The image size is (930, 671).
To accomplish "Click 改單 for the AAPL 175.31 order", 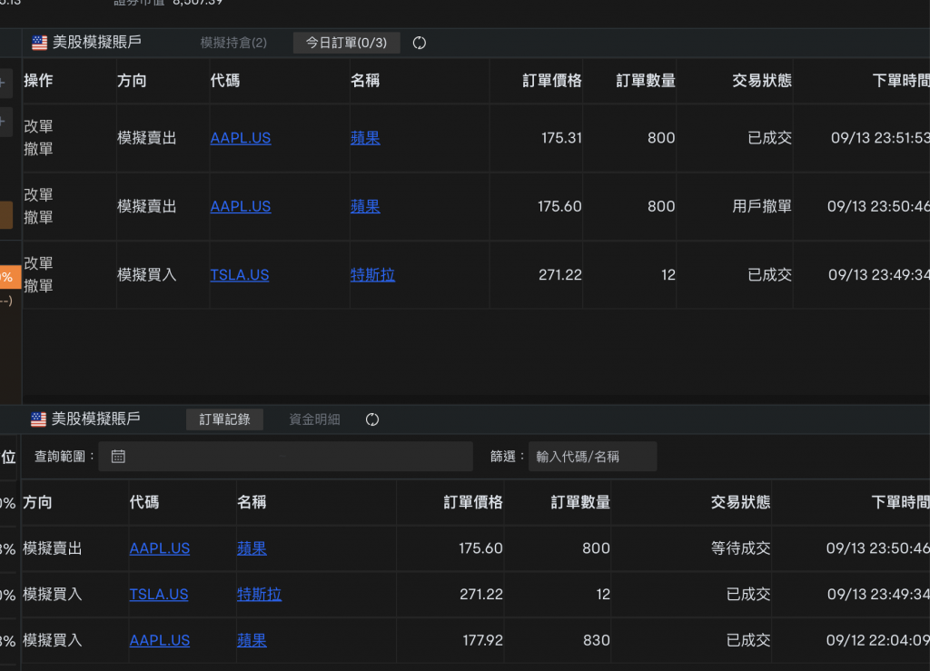I will tap(38, 126).
